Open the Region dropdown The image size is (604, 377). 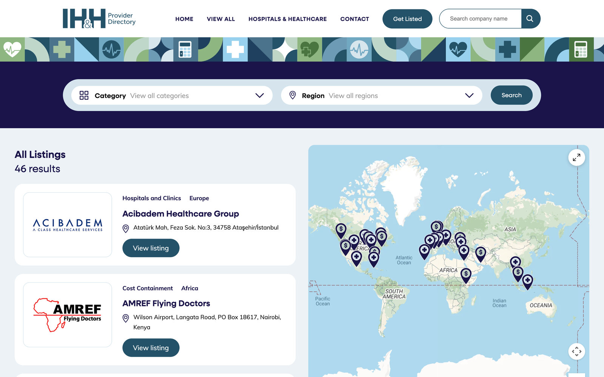pos(382,95)
